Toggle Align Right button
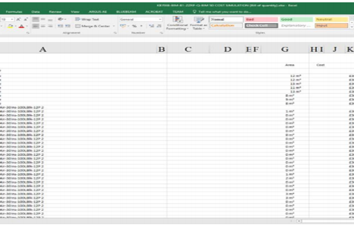Image resolution: width=354 pixels, height=227 pixels. pos(50,26)
